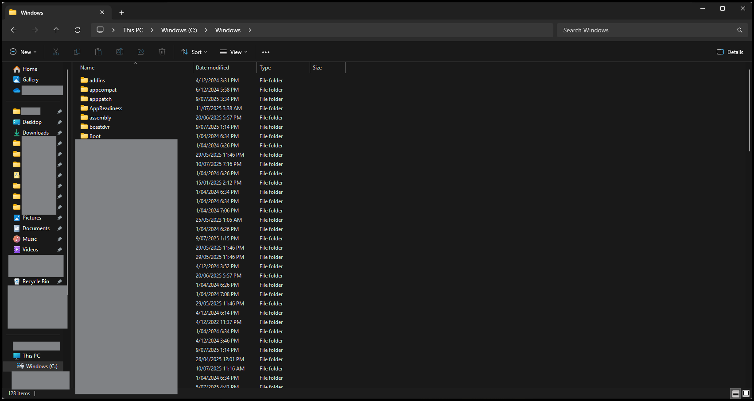Open the See more ellipsis menu

tap(266, 52)
